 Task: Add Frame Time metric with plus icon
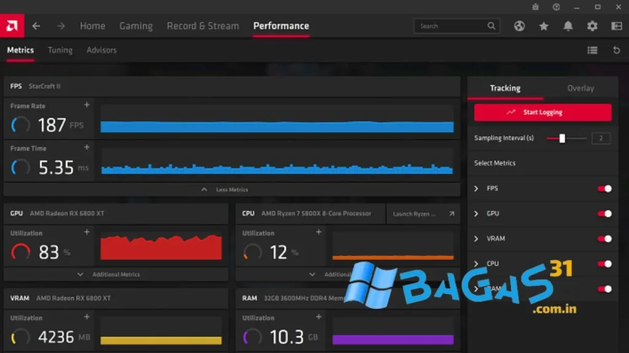[x=87, y=147]
